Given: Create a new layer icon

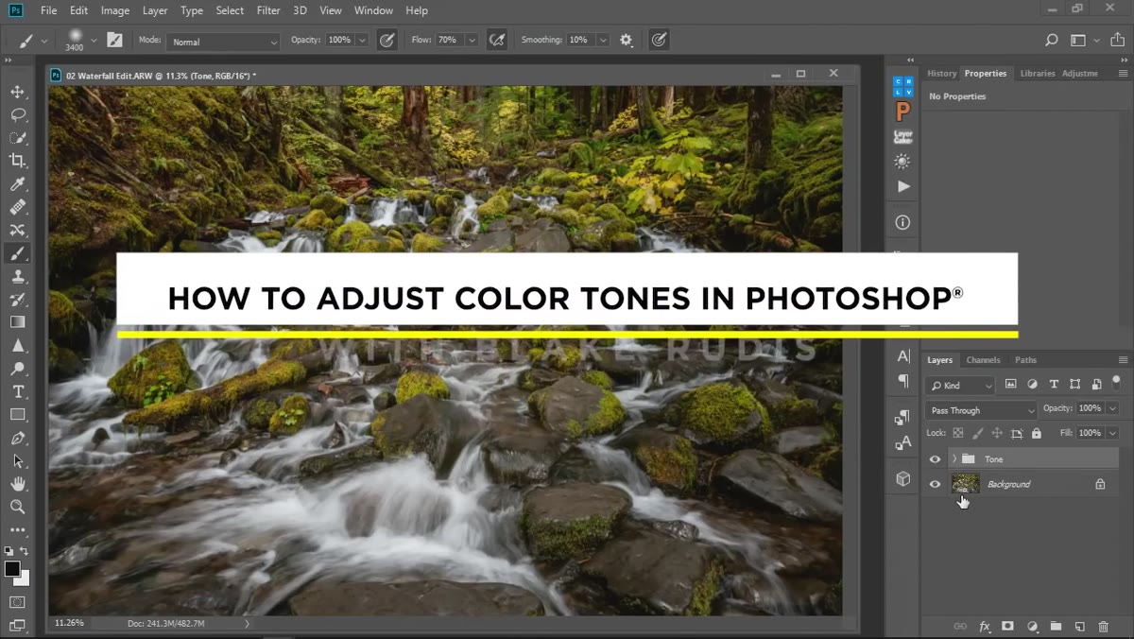Looking at the screenshot, I should pos(1079,626).
